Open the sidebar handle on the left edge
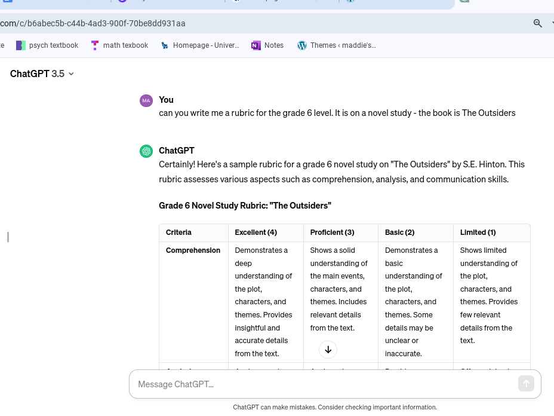The image size is (554, 416). (8, 237)
